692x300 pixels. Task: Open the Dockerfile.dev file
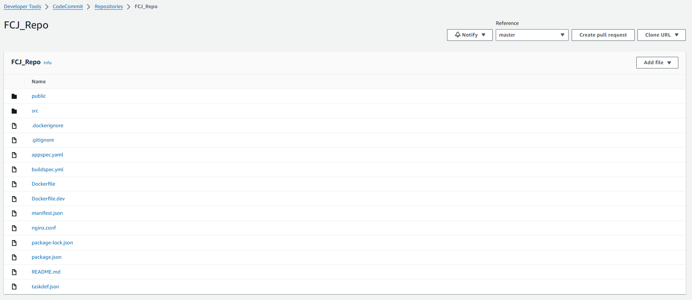(x=48, y=199)
